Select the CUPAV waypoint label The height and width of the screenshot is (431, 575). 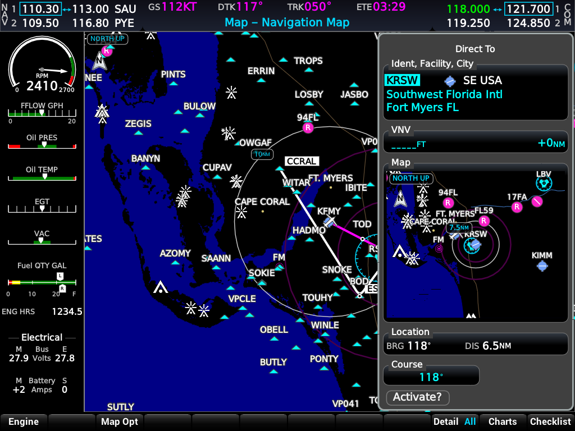coord(217,167)
